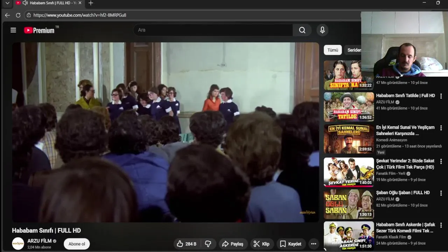Restore the browser window size
Screen dimensions: 448x252
coord(438,3)
